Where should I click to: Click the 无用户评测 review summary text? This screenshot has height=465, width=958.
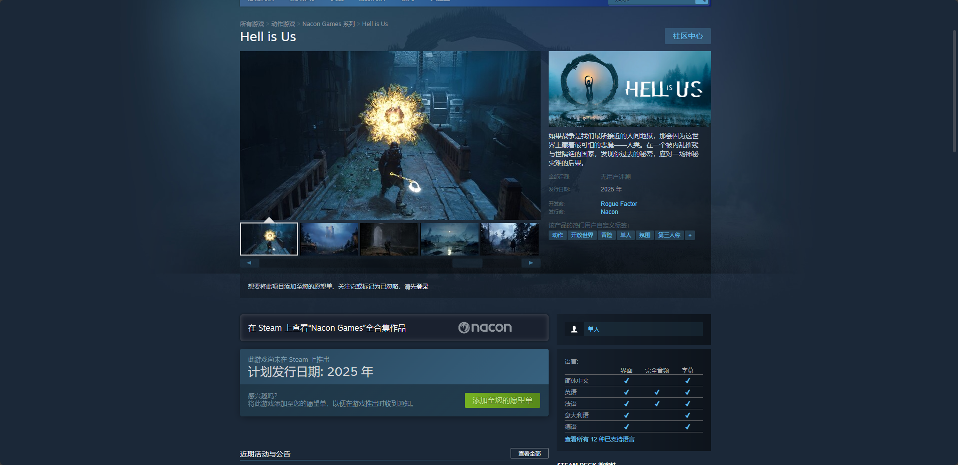coord(616,177)
